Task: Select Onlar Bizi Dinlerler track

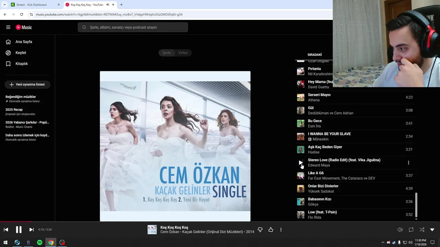Action: tap(355, 189)
